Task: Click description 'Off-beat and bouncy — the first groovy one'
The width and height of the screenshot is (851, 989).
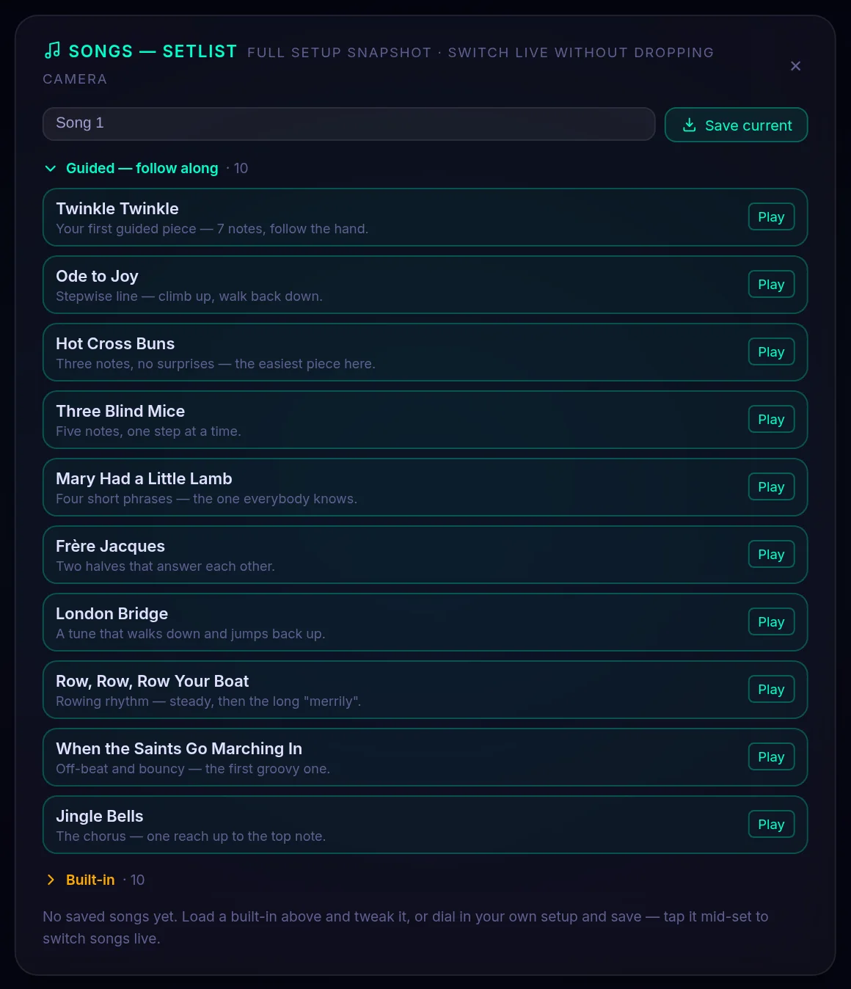Action: pyautogui.click(x=193, y=769)
